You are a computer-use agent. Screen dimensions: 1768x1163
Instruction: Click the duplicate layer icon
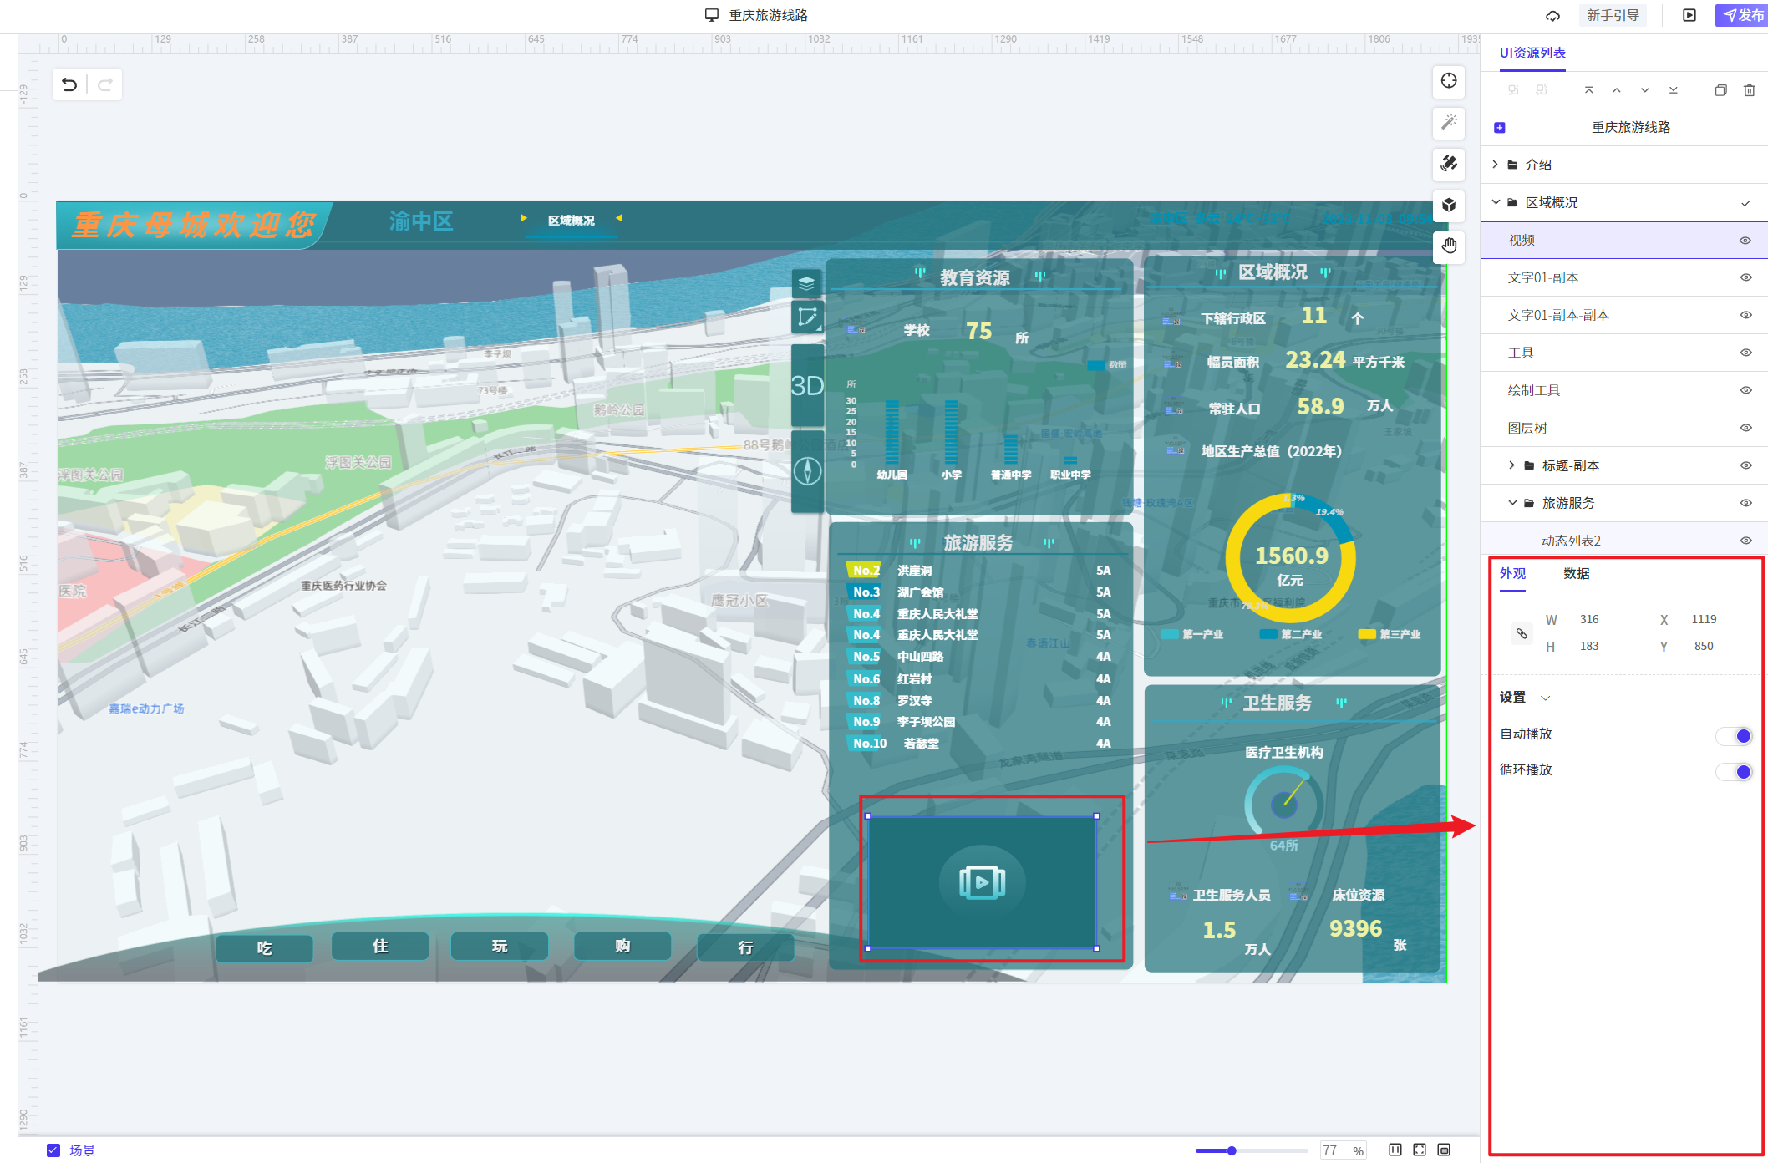[1721, 90]
